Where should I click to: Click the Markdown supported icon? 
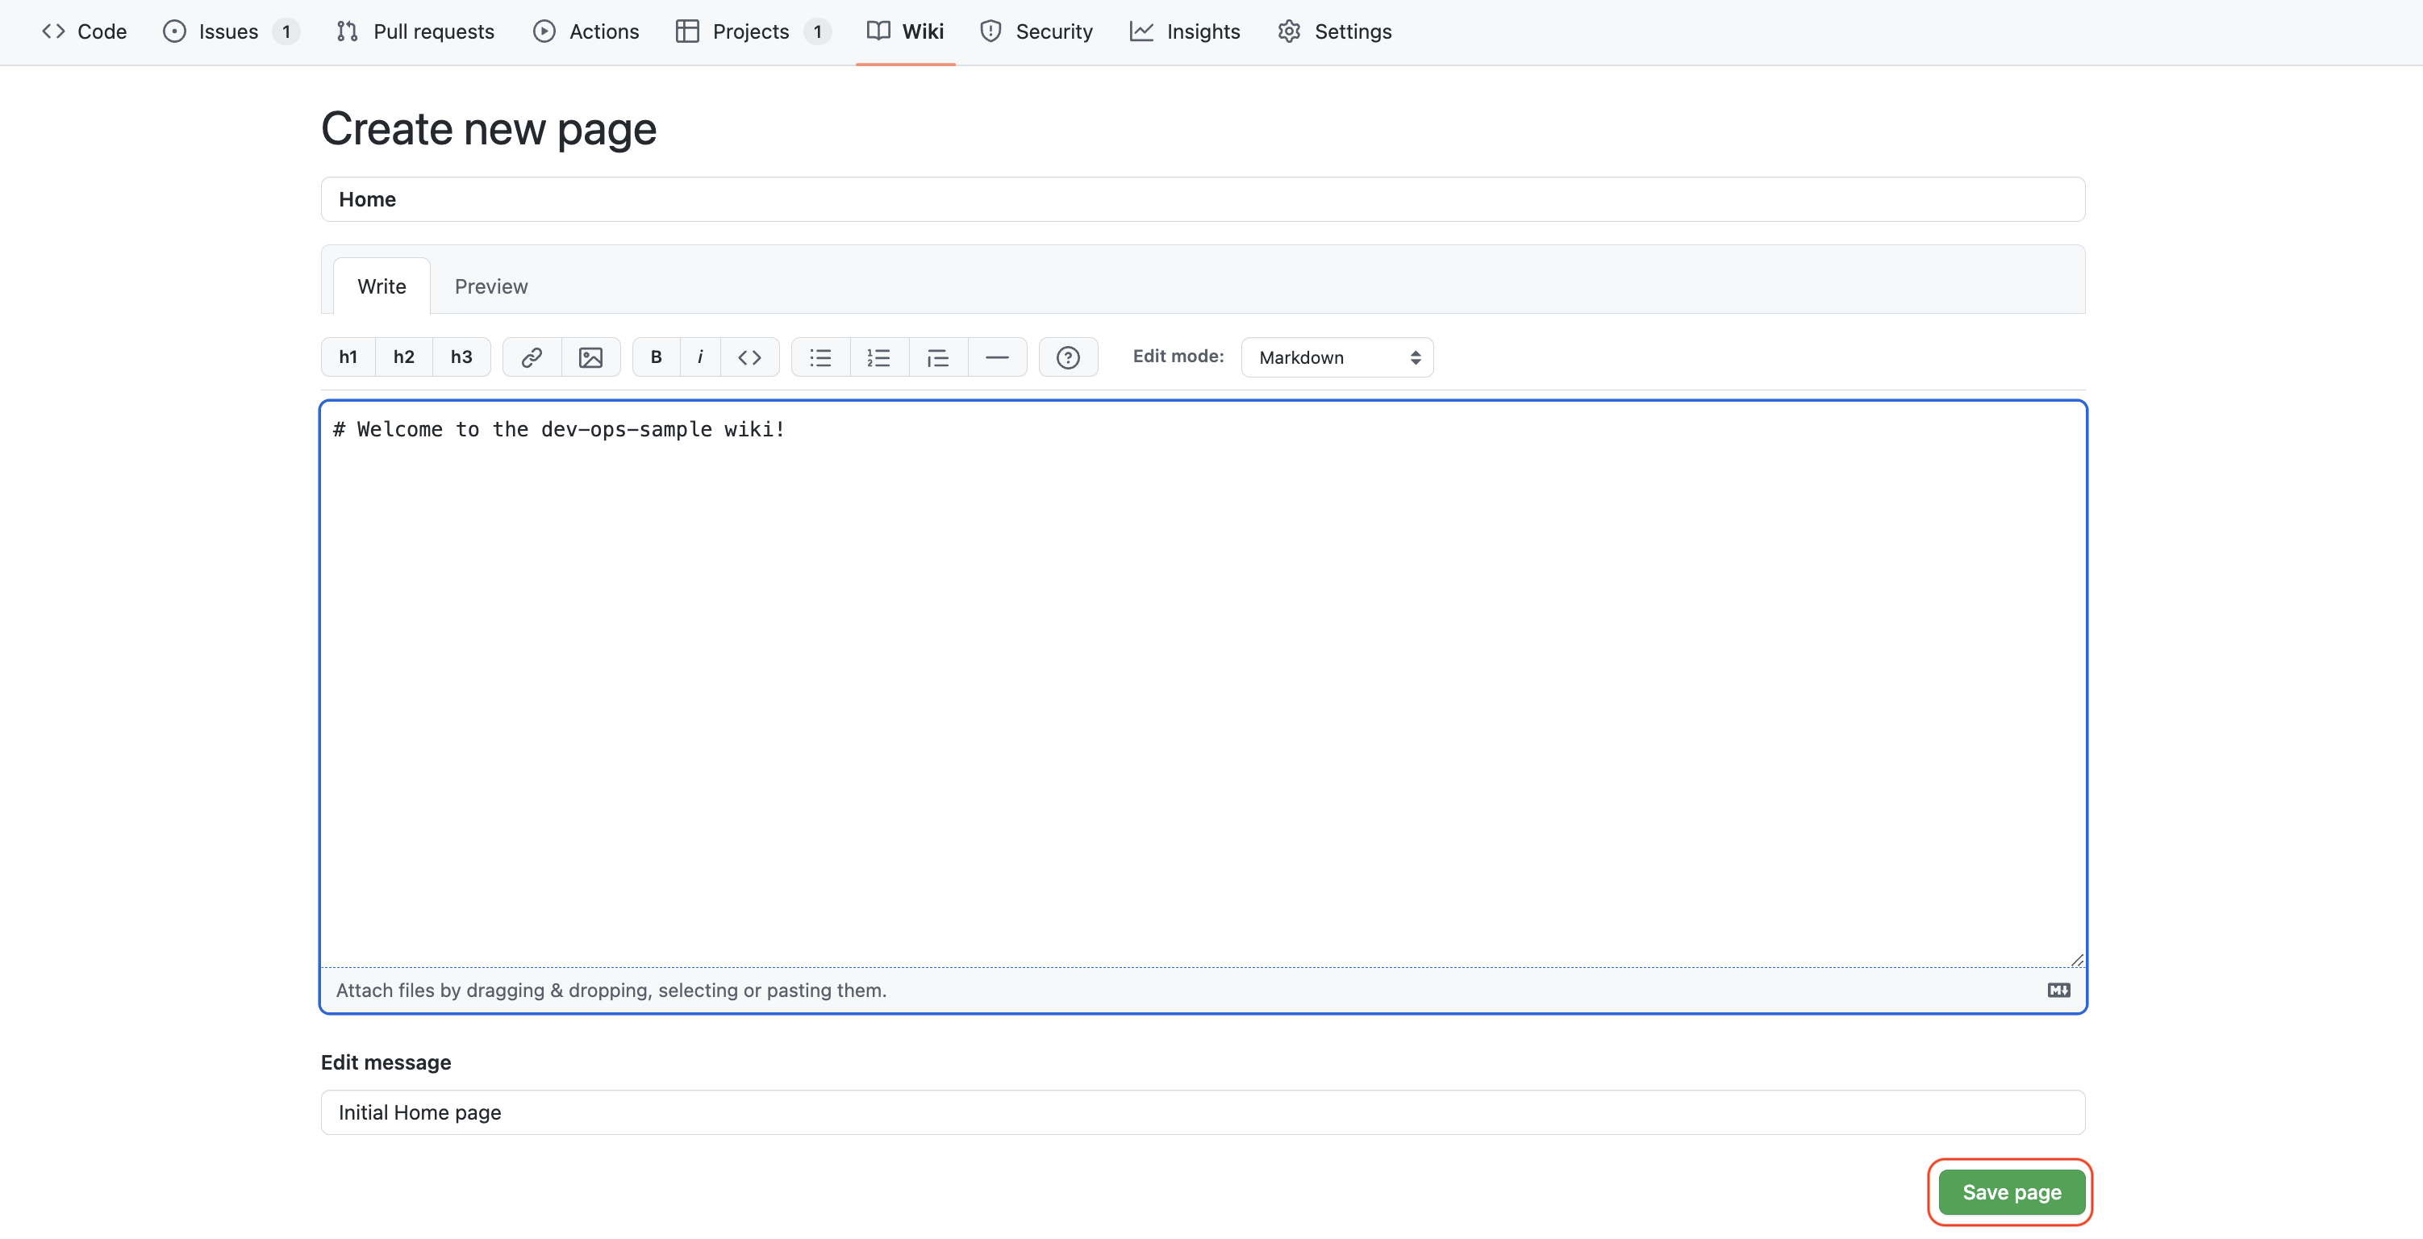[x=2058, y=990]
